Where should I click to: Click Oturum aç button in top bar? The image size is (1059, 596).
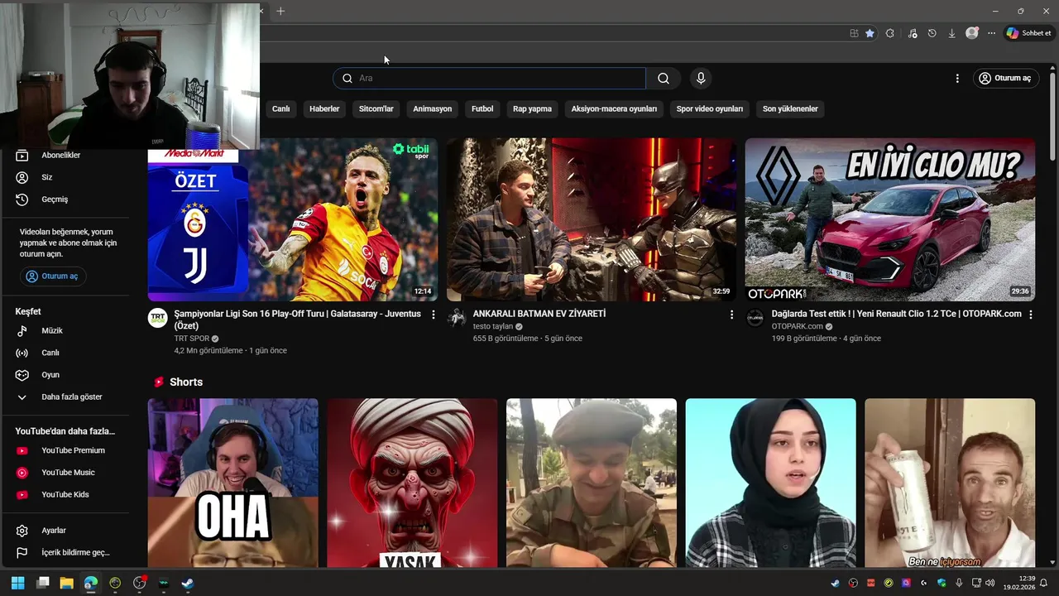click(1005, 78)
